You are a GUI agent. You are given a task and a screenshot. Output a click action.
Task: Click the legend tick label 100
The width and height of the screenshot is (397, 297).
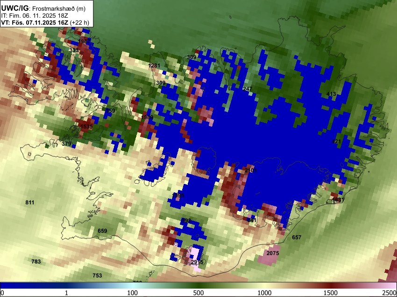[x=133, y=293]
